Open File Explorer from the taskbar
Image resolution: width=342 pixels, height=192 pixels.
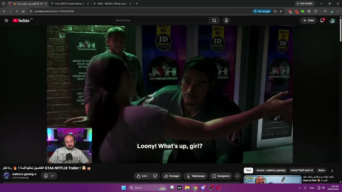(x=187, y=188)
